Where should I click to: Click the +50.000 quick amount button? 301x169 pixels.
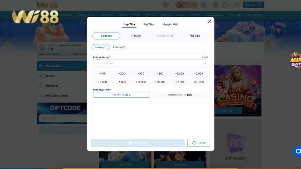click(198, 82)
